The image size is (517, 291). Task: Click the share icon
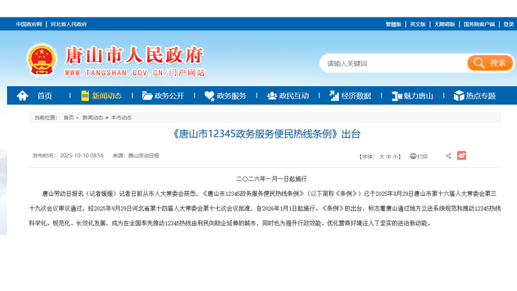448,156
